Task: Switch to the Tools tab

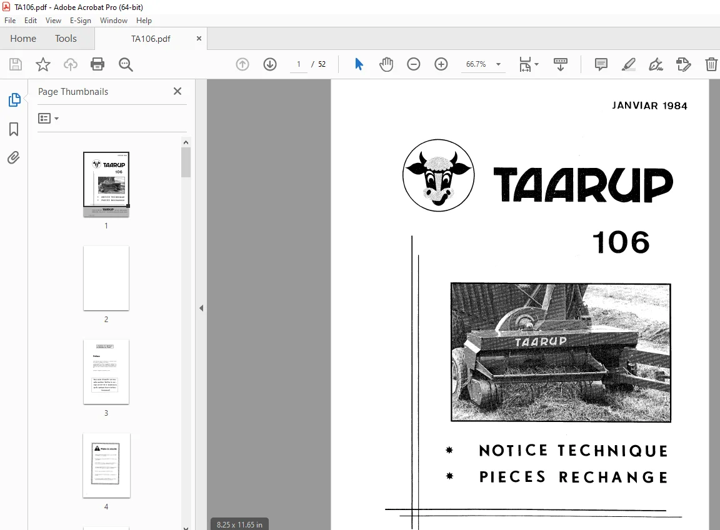Action: point(66,39)
